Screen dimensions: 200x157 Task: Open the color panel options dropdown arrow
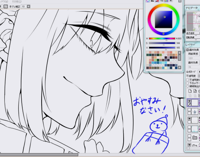(180, 1)
